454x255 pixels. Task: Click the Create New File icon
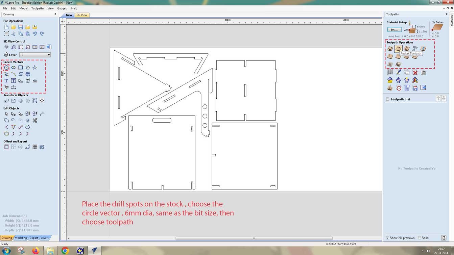point(6,27)
